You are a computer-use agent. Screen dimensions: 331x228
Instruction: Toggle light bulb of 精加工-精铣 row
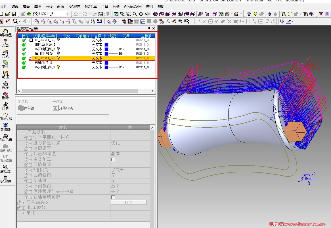click(58, 54)
